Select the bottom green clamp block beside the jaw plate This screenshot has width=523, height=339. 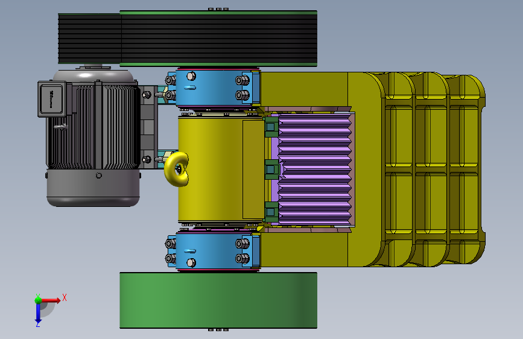click(271, 212)
